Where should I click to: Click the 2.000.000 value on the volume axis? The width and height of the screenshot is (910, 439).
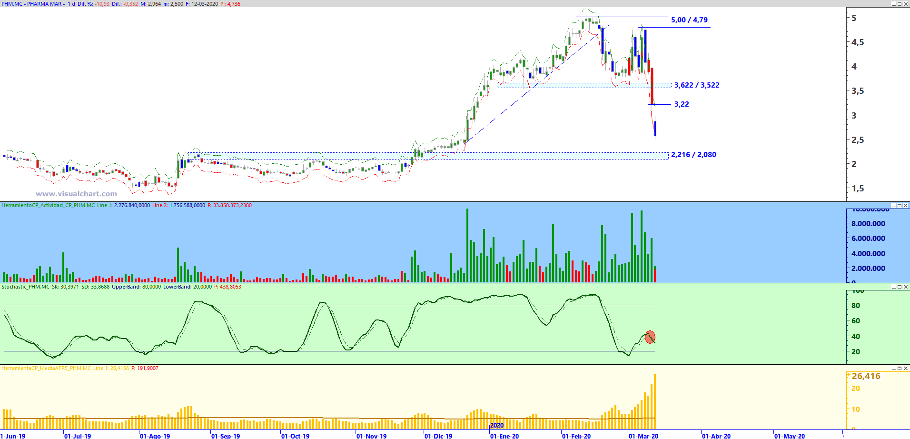[868, 268]
